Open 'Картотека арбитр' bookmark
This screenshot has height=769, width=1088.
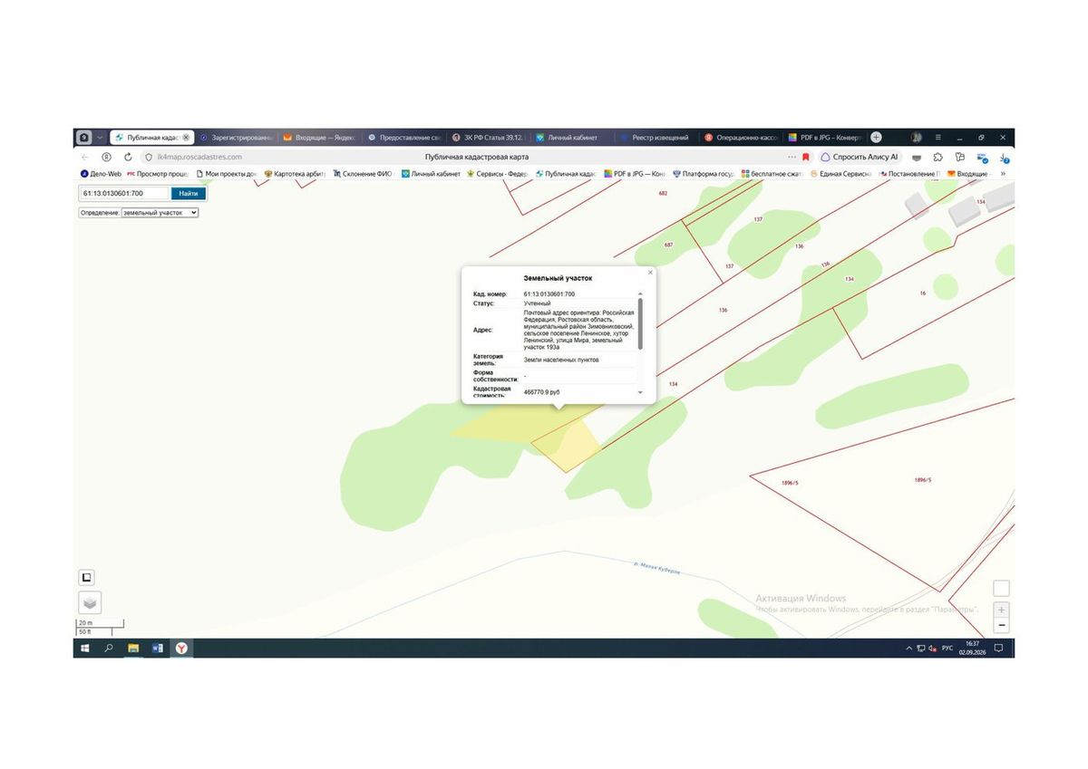coord(295,174)
